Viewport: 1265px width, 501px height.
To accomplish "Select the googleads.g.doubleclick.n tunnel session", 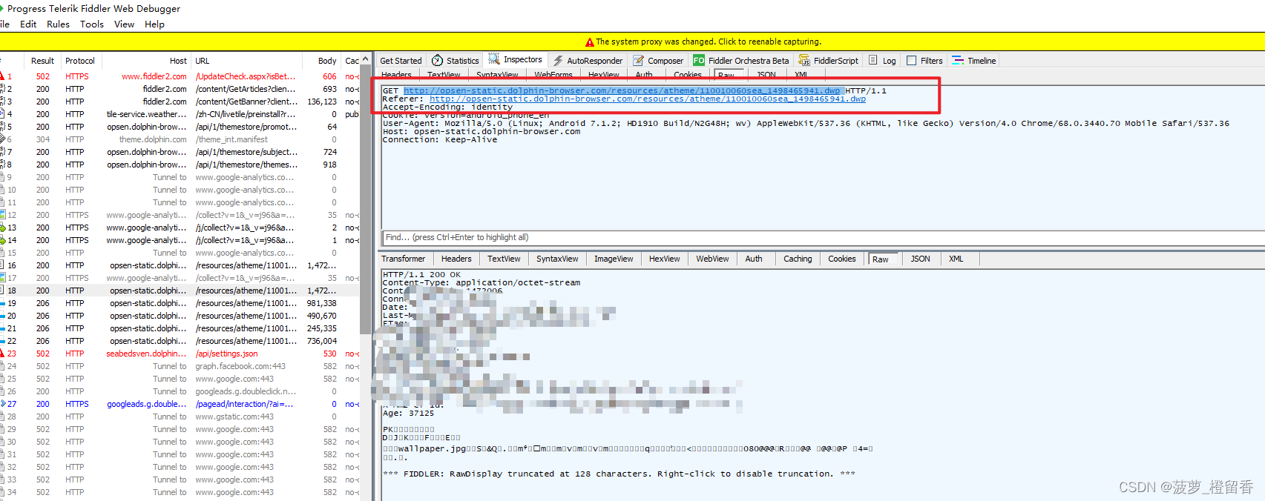I will (180, 391).
